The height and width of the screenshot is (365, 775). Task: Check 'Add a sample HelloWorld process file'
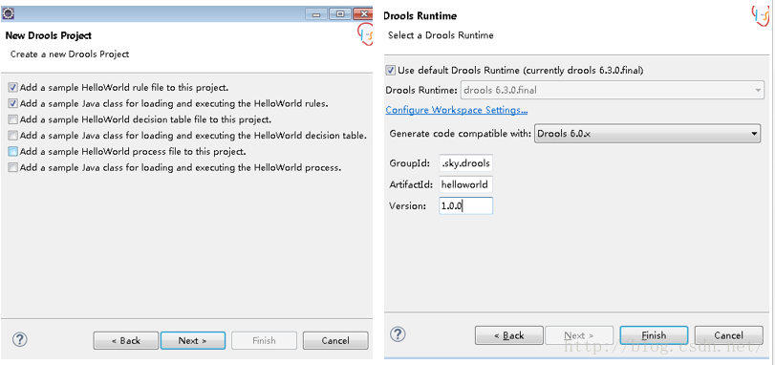pos(12,151)
